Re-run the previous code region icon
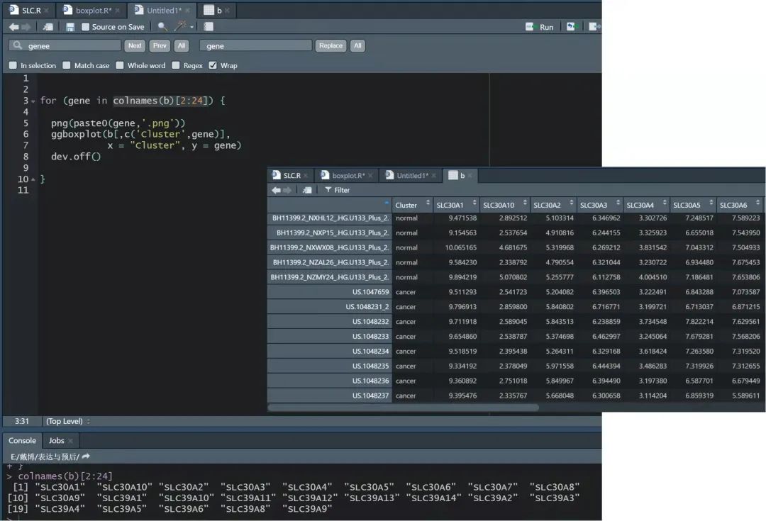Image resolution: width=766 pixels, height=521 pixels. (x=571, y=26)
